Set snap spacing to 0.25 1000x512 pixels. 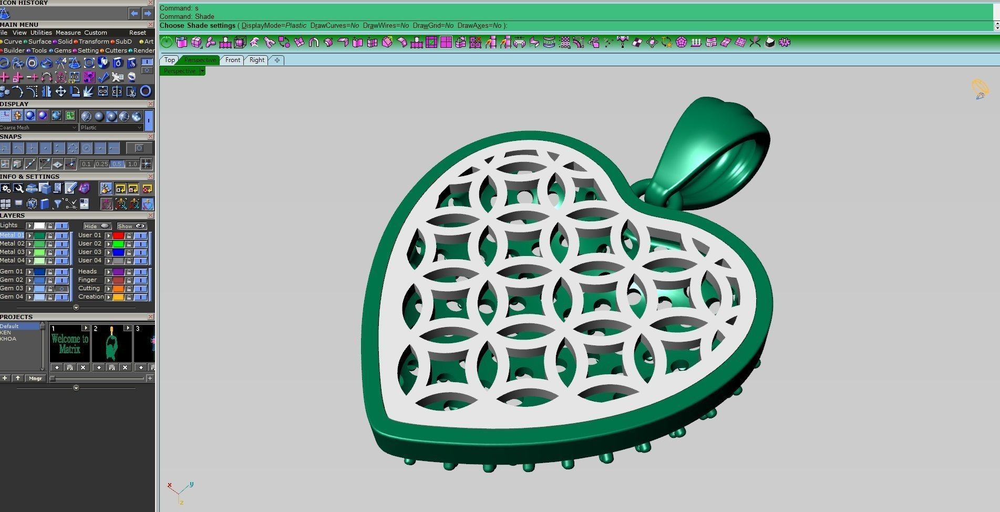[x=101, y=164]
